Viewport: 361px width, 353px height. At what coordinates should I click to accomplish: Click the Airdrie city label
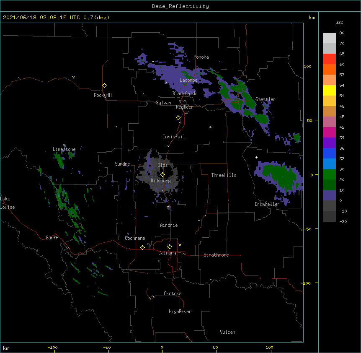(169, 225)
